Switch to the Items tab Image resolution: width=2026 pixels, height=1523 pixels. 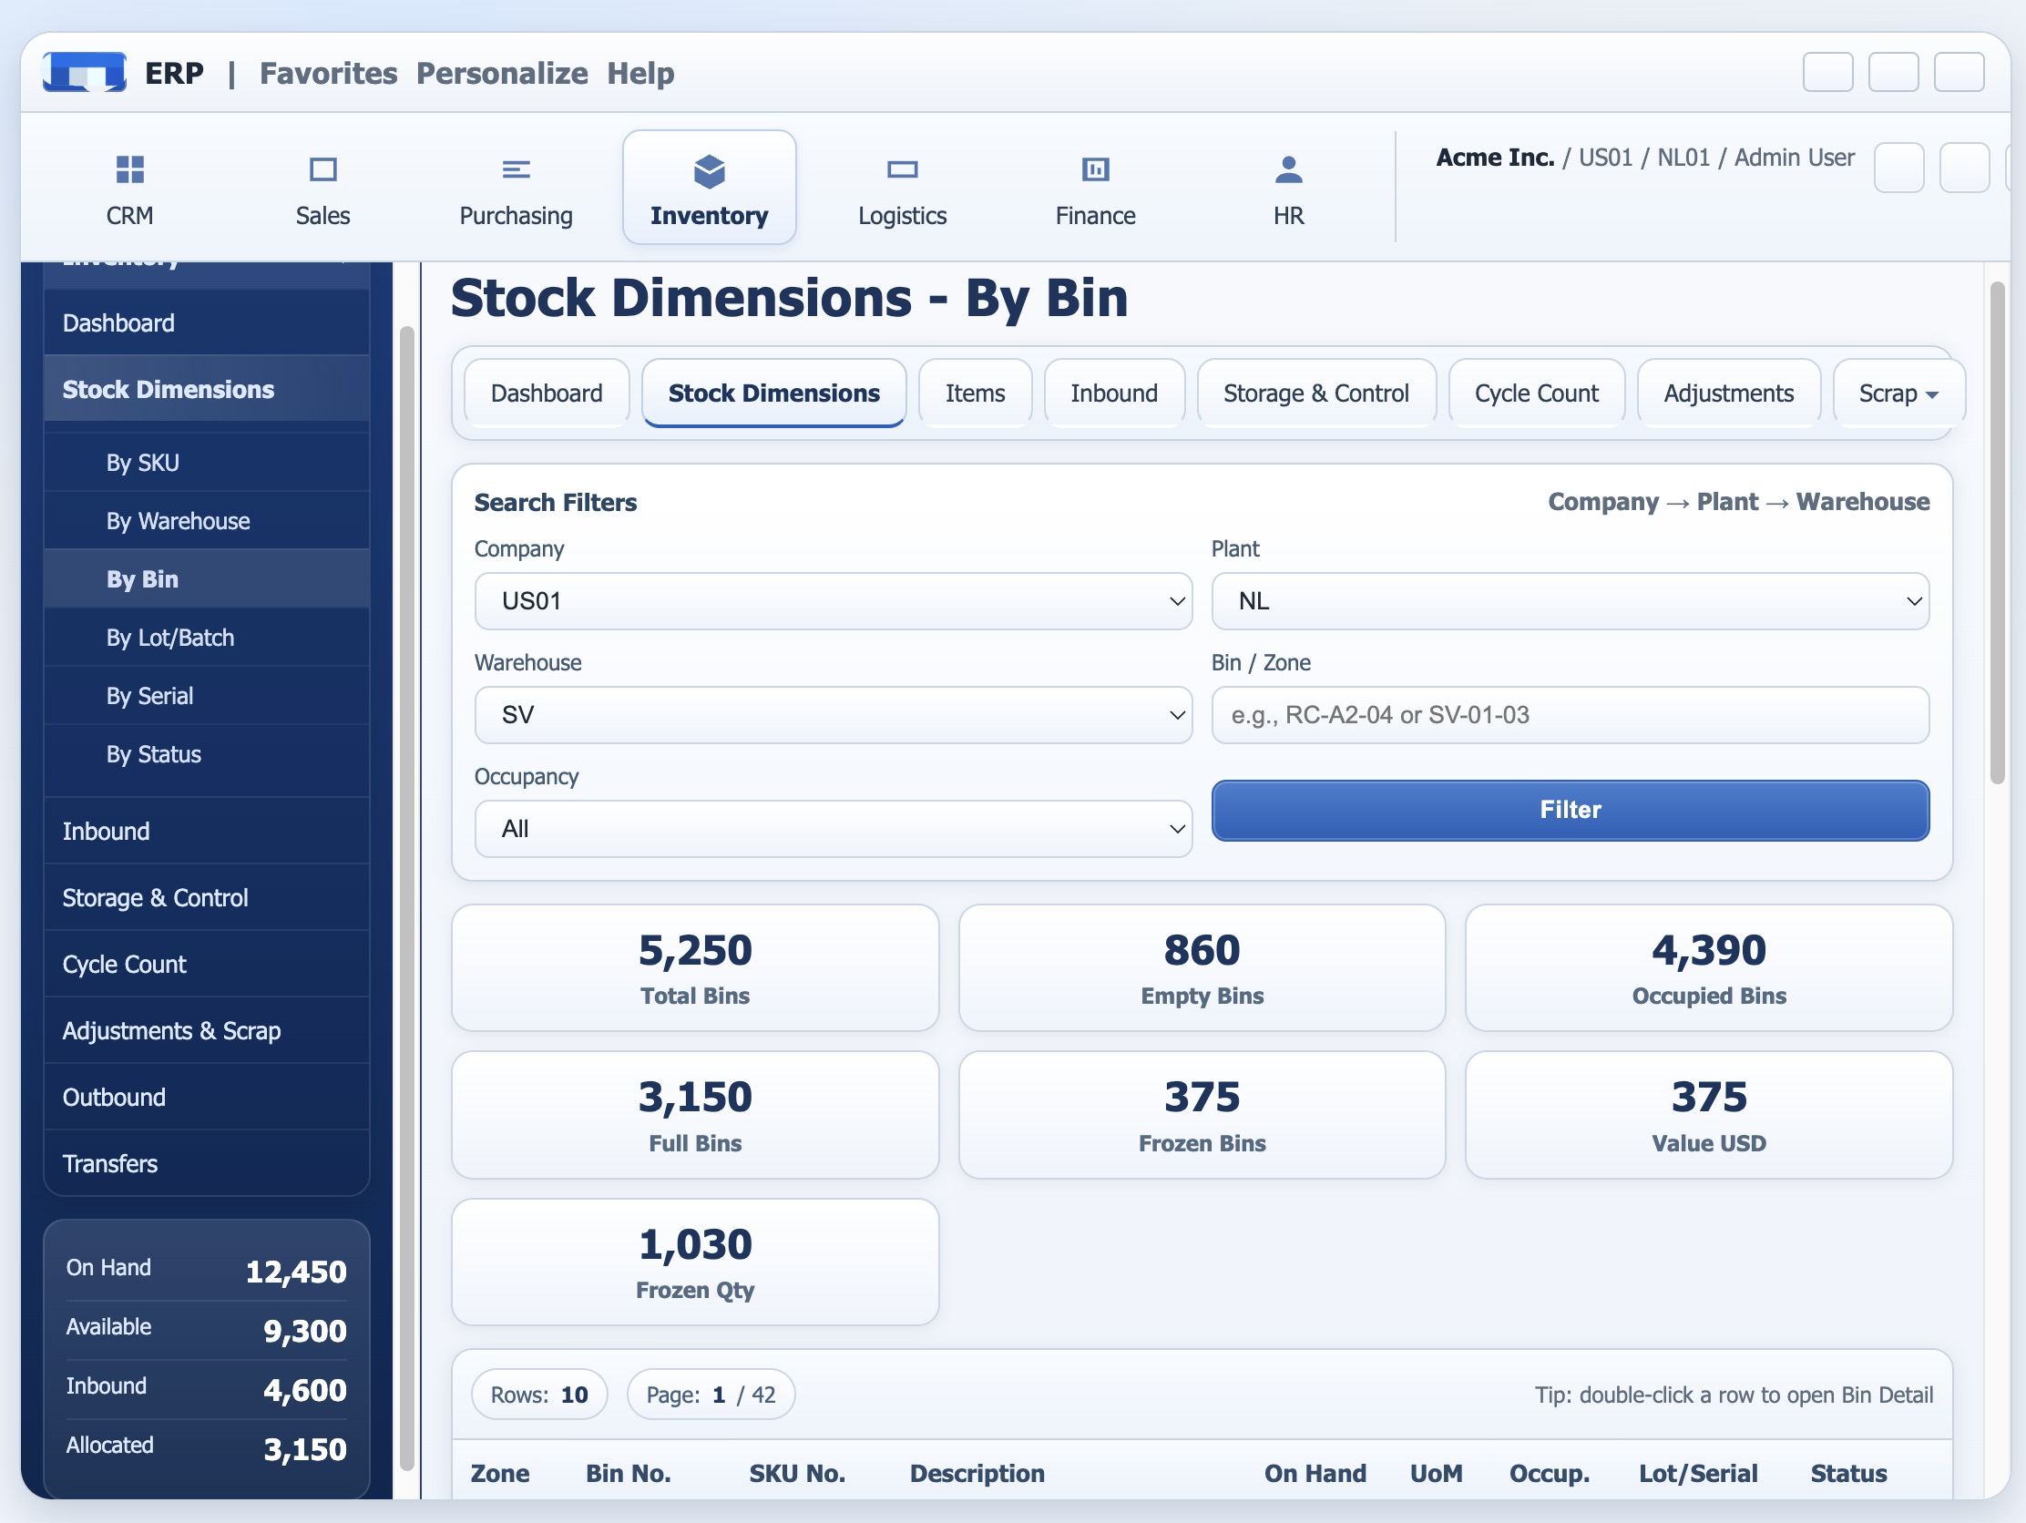[976, 394]
